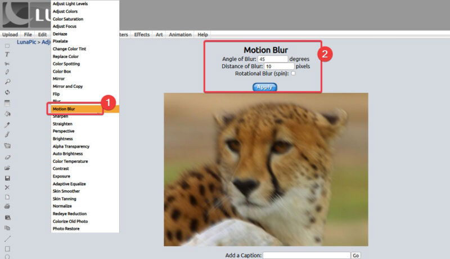Open the Effects menu
This screenshot has width=450, height=259.
click(142, 34)
